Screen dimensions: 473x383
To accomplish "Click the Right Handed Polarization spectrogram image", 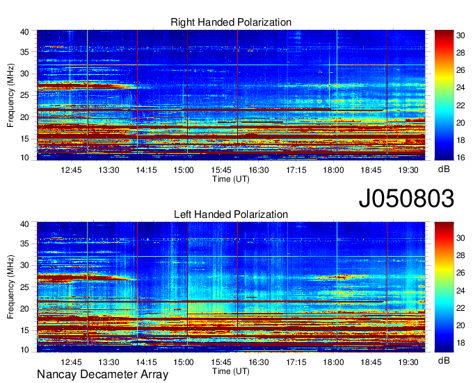I will tap(231, 95).
